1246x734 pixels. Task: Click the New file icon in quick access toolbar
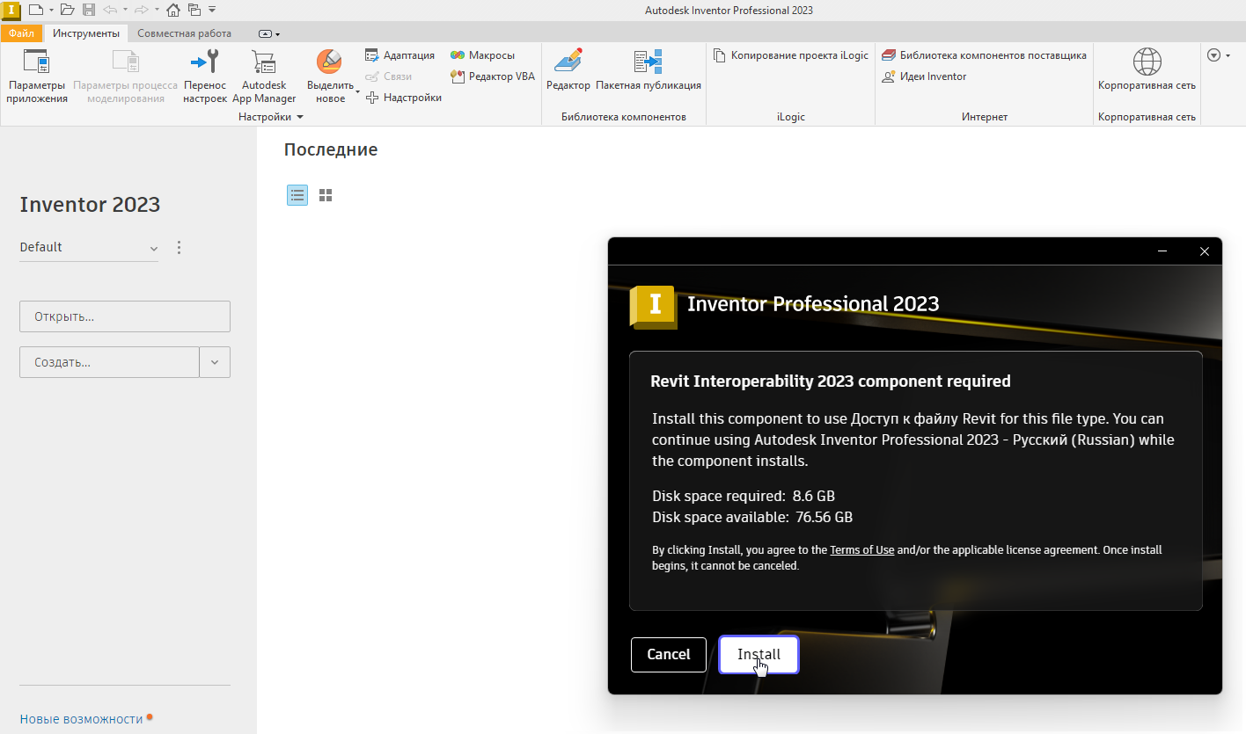click(x=35, y=10)
